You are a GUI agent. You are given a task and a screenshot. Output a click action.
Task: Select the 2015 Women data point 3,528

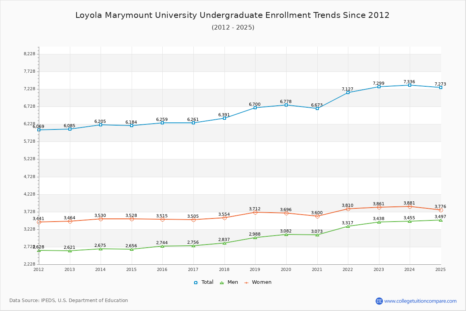tap(132, 219)
